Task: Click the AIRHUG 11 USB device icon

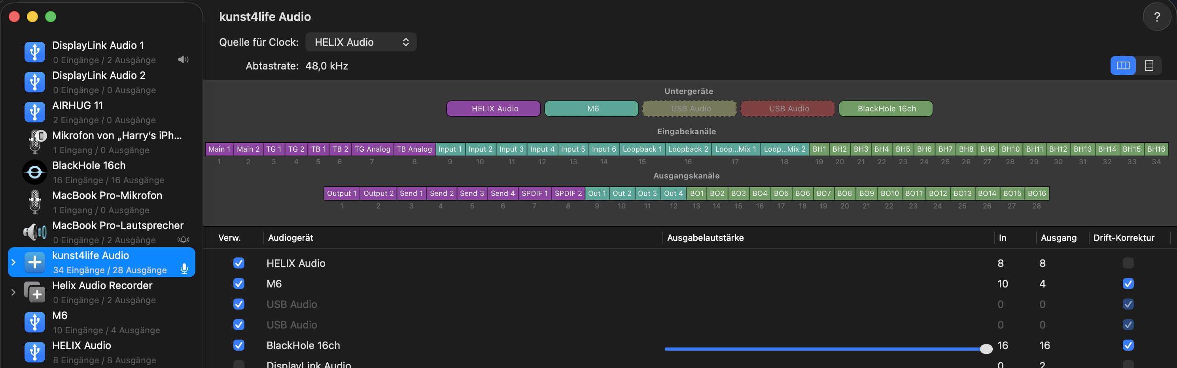Action: tap(35, 112)
